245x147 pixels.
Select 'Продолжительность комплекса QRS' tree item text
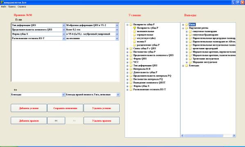(153, 55)
